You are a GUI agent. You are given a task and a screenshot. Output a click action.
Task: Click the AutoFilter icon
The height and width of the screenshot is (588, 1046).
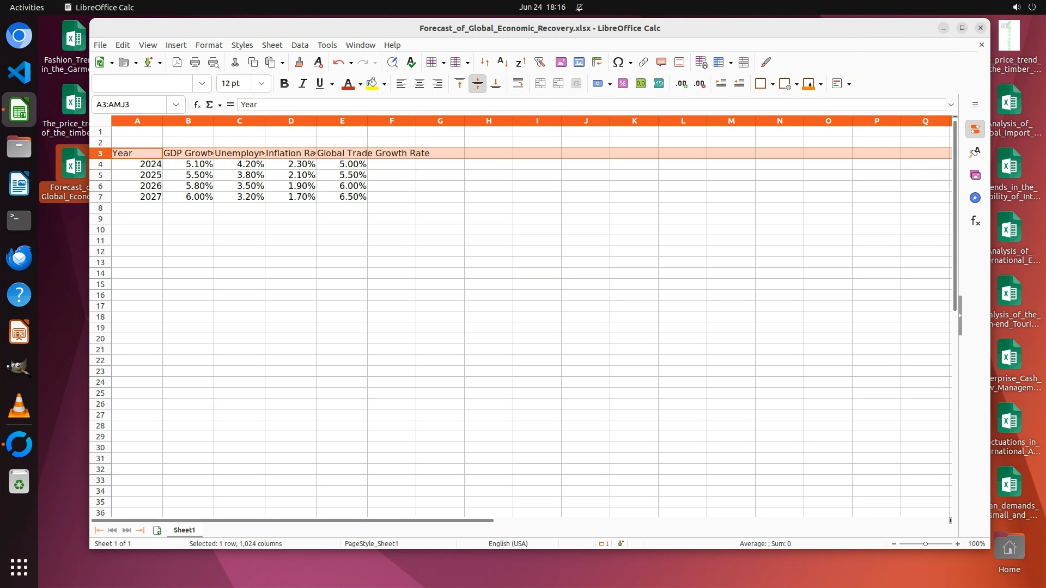tap(539, 62)
